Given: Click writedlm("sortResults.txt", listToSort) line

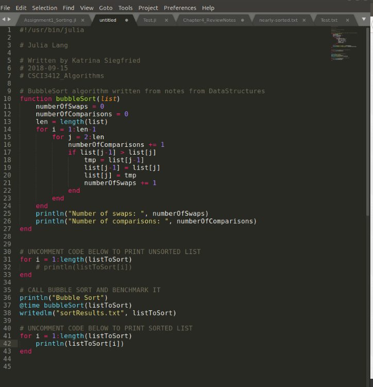Looking at the screenshot, I should click(x=98, y=313).
